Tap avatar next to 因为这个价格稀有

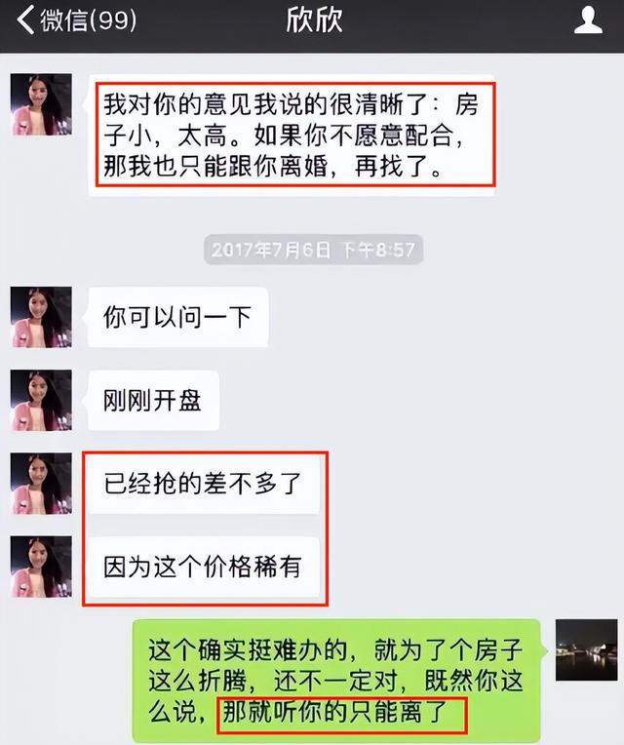[x=41, y=567]
